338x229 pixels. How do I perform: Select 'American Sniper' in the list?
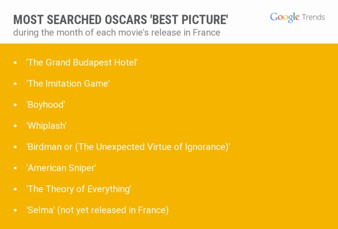pos(61,168)
